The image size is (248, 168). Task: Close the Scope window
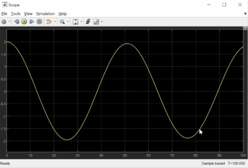click(240, 5)
